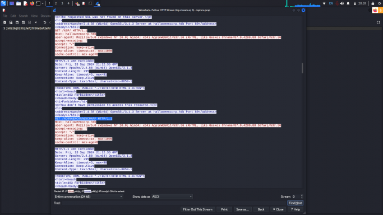Viewport: 383px width, 215px height.
Task: Open the Search menu
Action: pos(24,16)
